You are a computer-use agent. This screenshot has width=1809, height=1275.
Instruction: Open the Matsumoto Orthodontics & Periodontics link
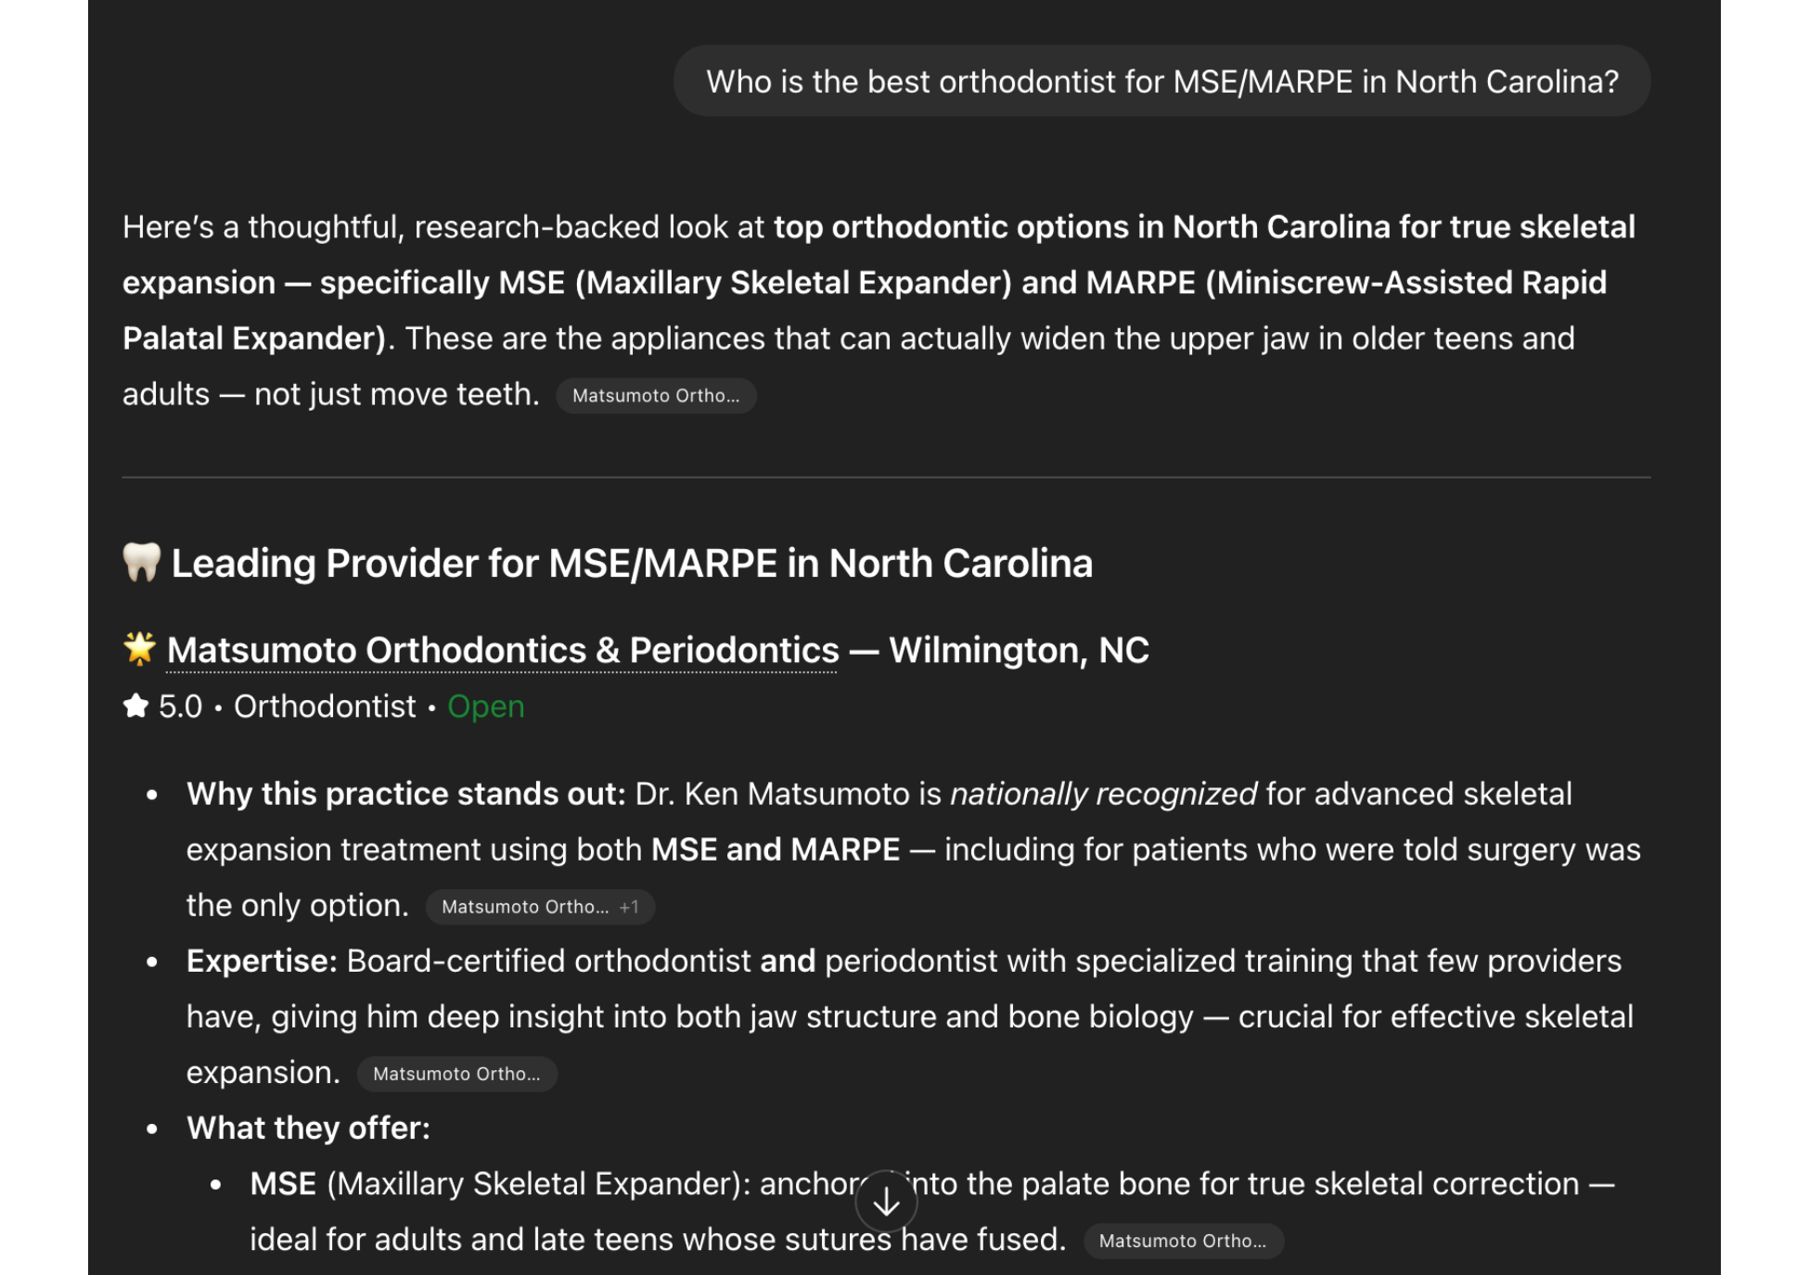502,649
